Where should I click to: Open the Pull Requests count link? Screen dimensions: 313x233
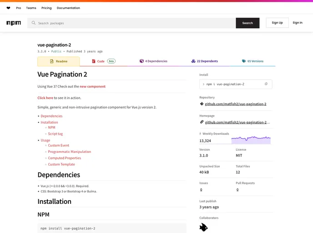237,189
